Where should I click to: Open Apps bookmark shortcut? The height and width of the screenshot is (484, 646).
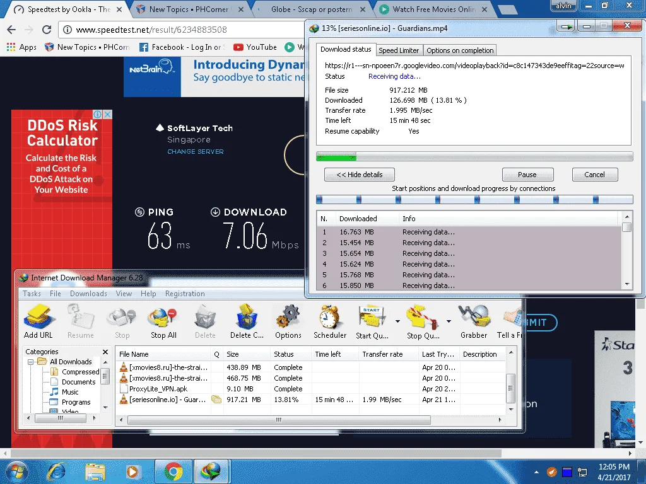coord(22,47)
